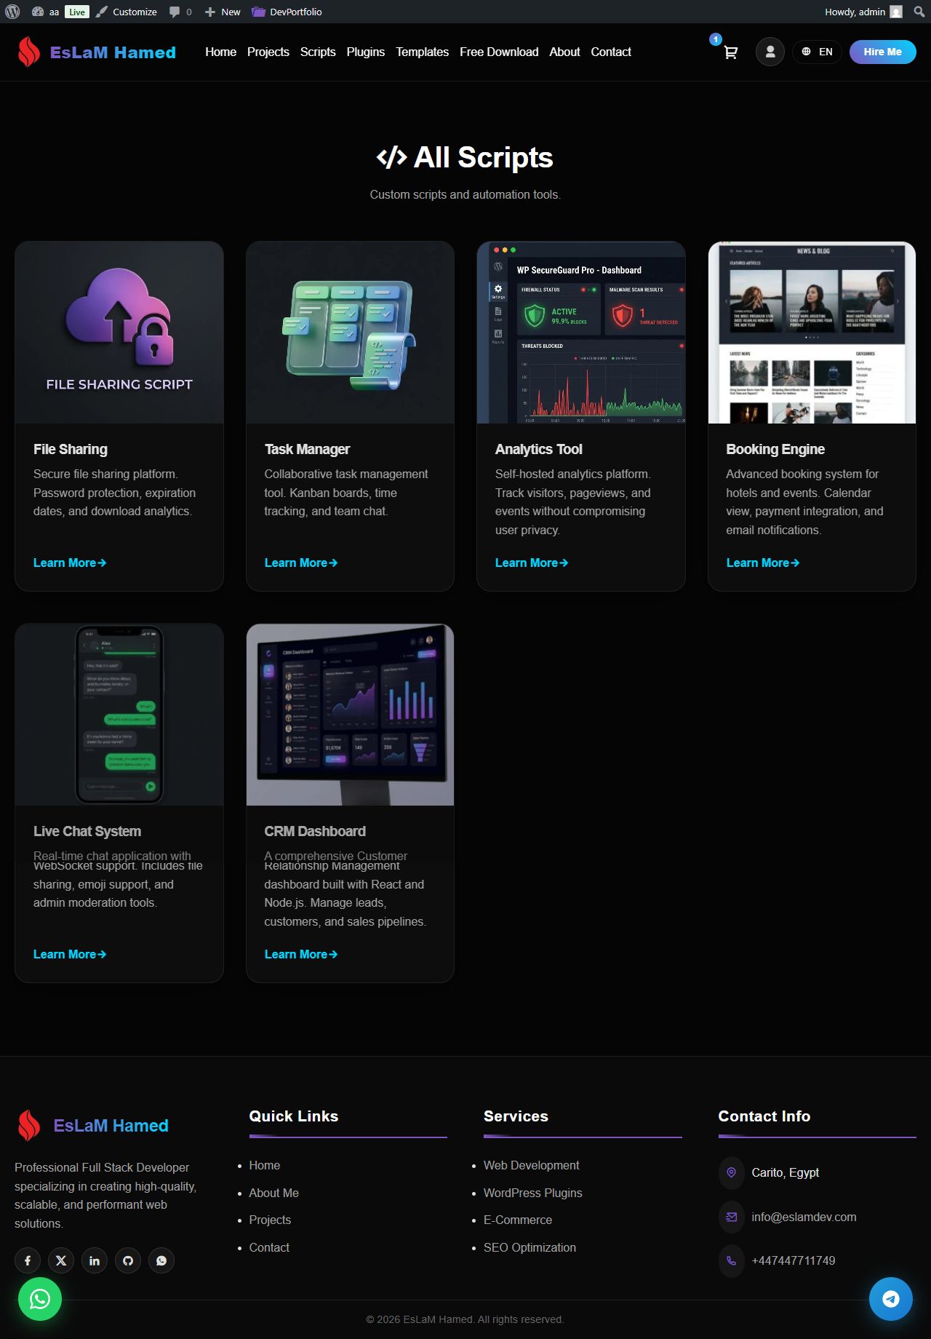
Task: Click Web Development in footer Services
Action: (x=532, y=1165)
